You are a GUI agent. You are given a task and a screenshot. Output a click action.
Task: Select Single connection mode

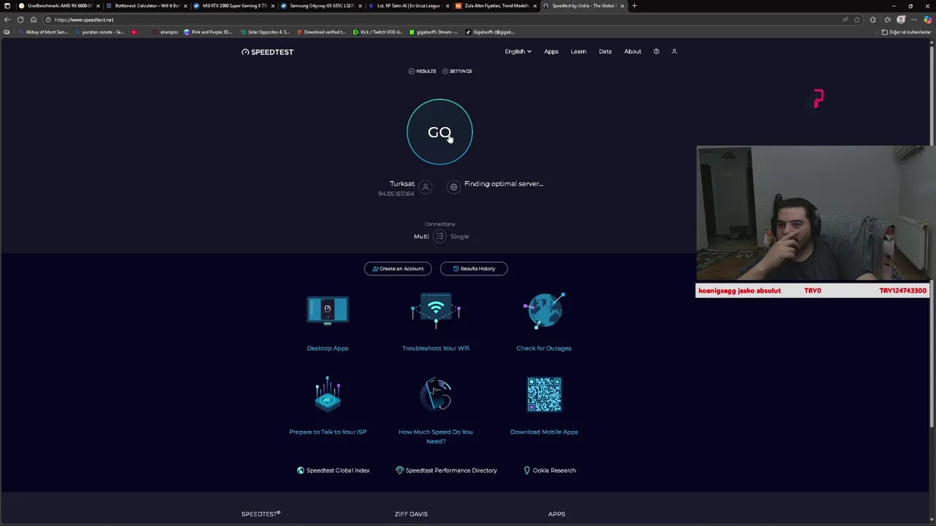click(x=460, y=236)
